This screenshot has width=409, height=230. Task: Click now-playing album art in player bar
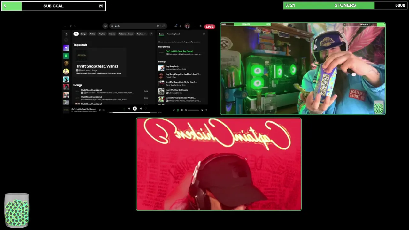66,110
